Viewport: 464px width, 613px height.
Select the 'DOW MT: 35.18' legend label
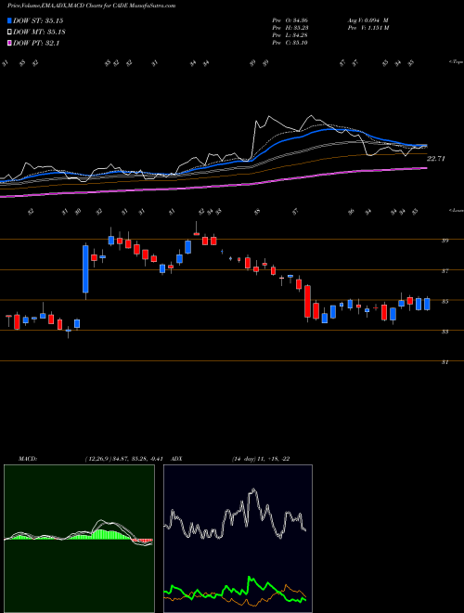(39, 33)
